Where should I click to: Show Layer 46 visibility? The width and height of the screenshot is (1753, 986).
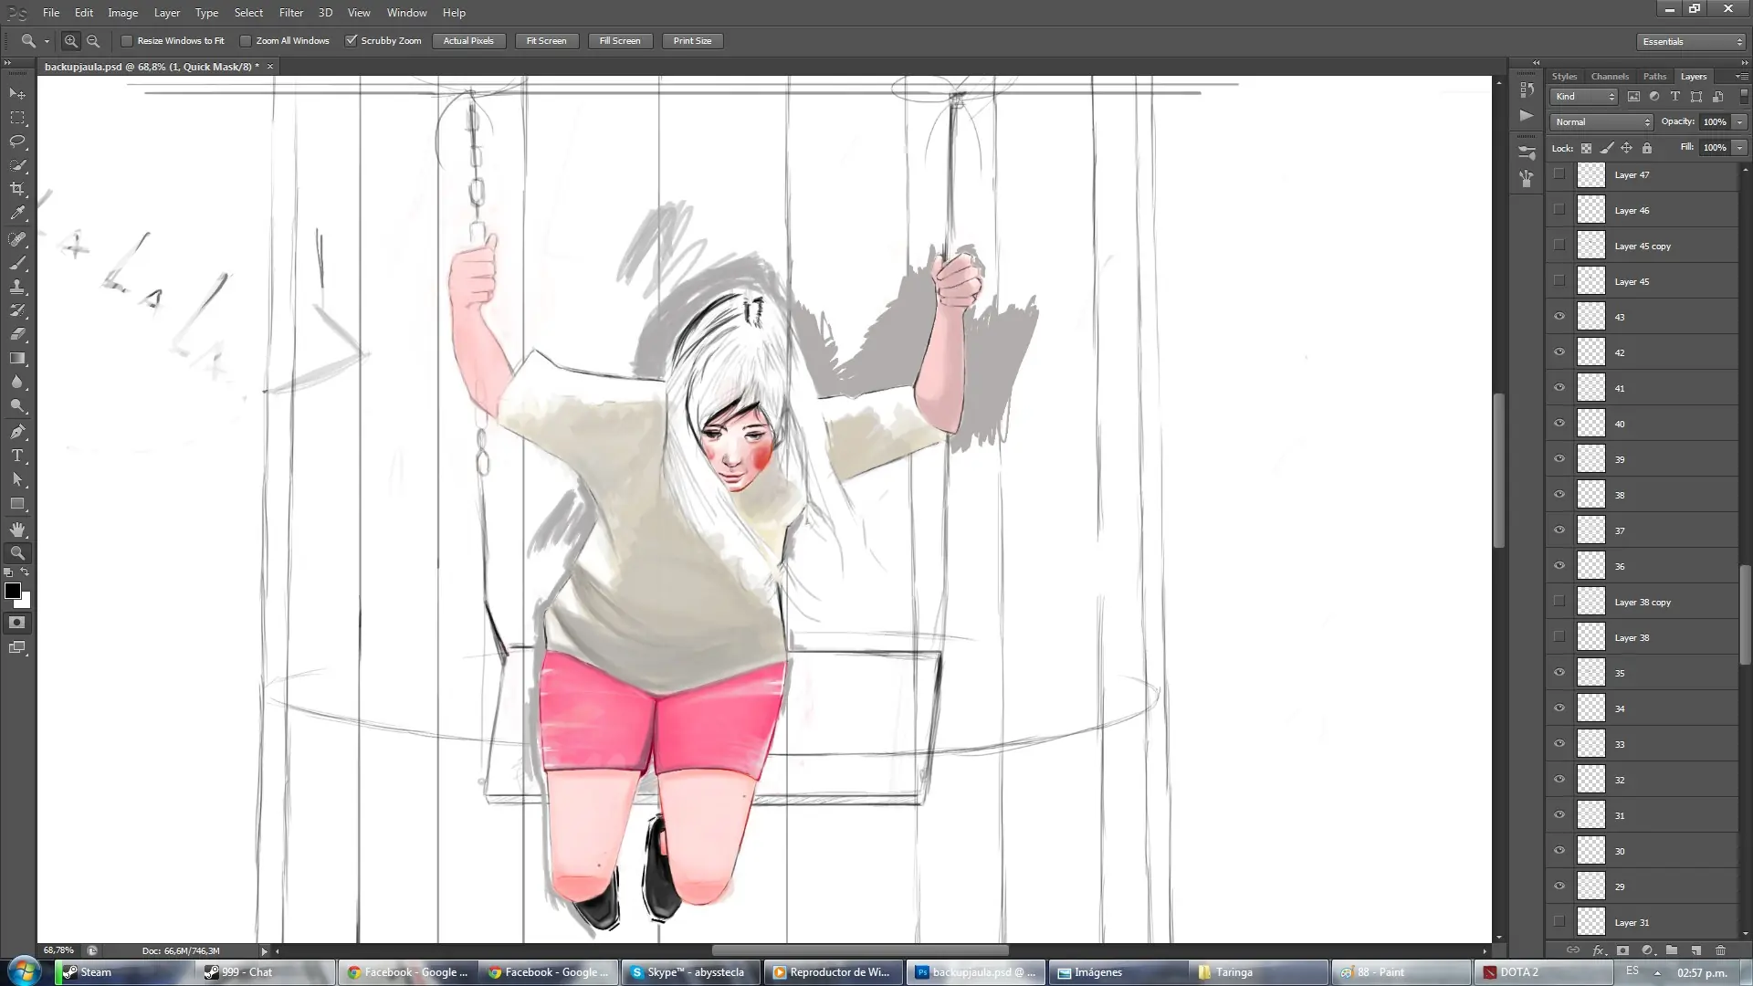coord(1559,210)
